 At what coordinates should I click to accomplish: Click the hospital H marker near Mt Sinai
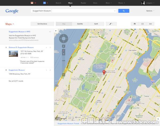click(x=113, y=60)
